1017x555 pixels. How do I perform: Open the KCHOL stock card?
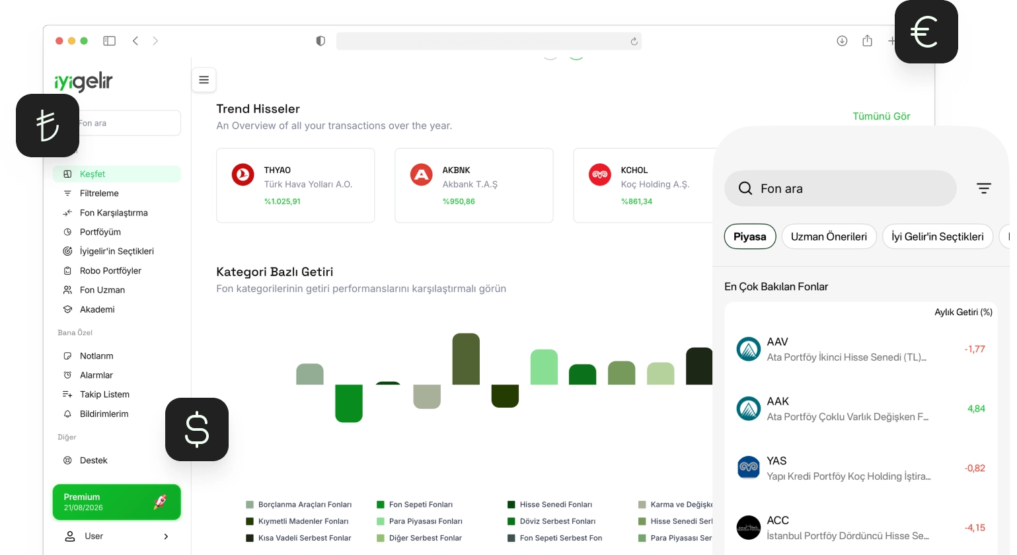[644, 186]
